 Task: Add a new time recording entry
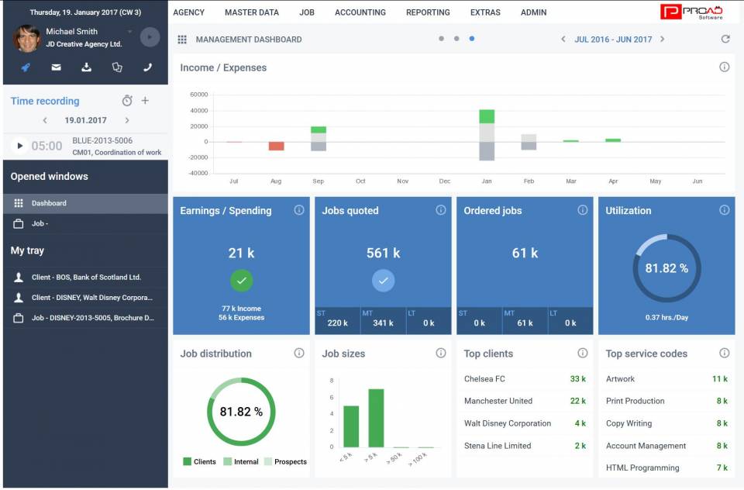coord(145,101)
